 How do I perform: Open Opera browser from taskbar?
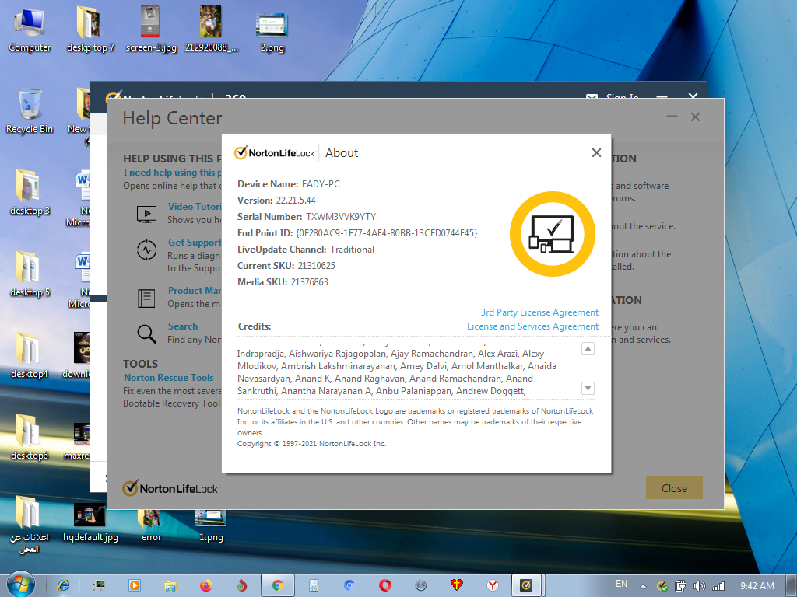pos(384,585)
